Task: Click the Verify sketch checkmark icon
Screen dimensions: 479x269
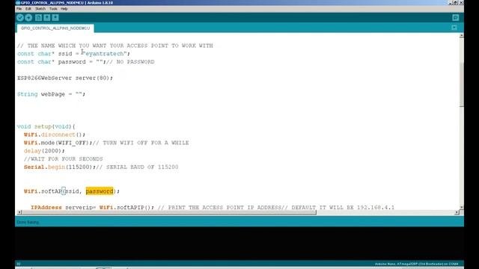Action: coord(20,18)
